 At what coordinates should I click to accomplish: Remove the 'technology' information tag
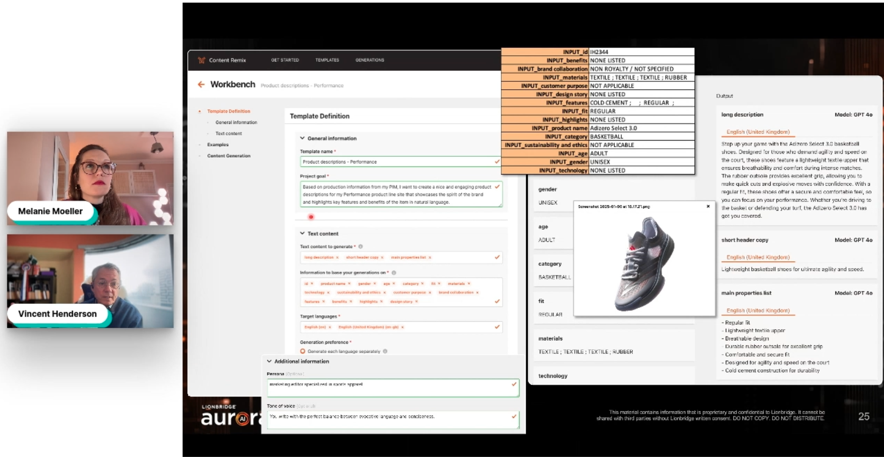pyautogui.click(x=328, y=293)
